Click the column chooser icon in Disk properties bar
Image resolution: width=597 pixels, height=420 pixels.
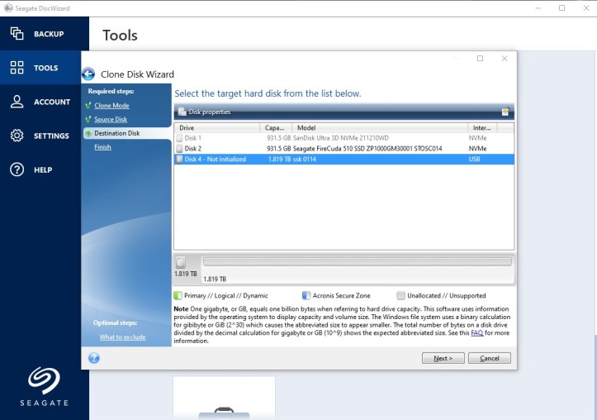coord(505,112)
